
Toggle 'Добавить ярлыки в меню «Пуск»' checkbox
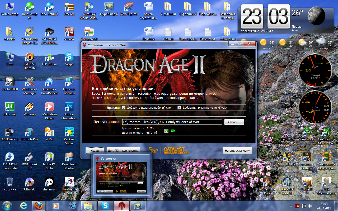pos(179,108)
